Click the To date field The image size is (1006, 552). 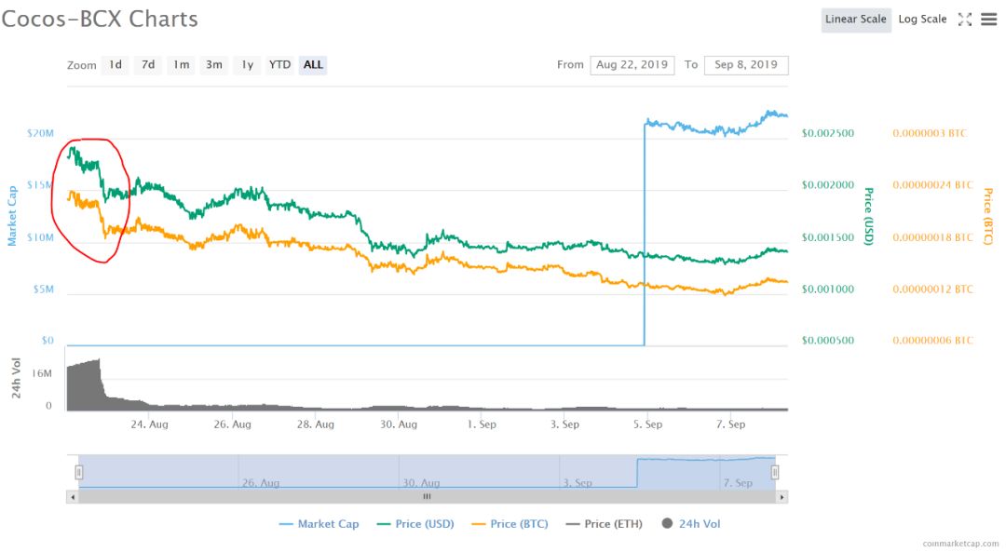pos(746,65)
